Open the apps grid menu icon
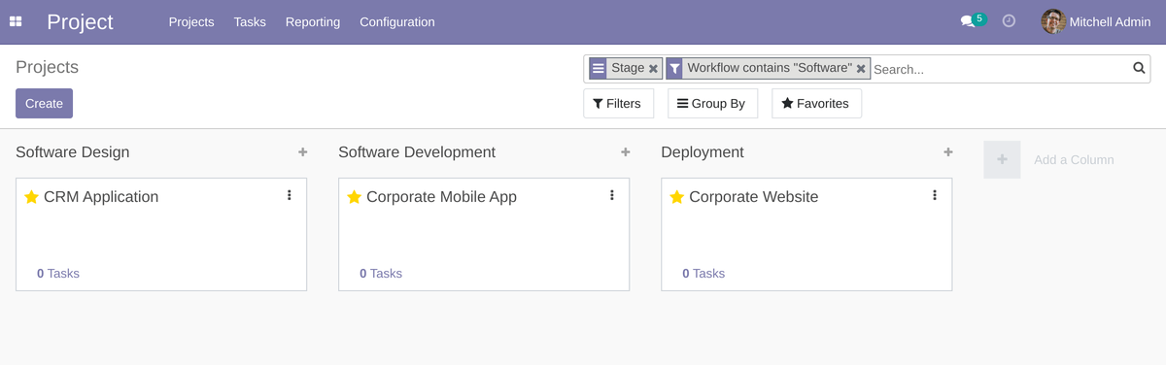 16,21
